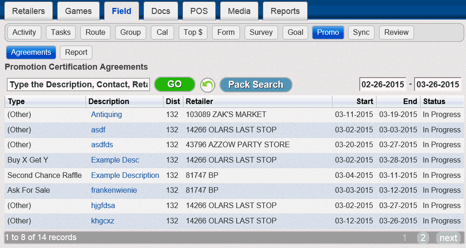The image size is (466, 248).
Task: Click In Progress status in khgcxz row
Action: click(x=441, y=221)
